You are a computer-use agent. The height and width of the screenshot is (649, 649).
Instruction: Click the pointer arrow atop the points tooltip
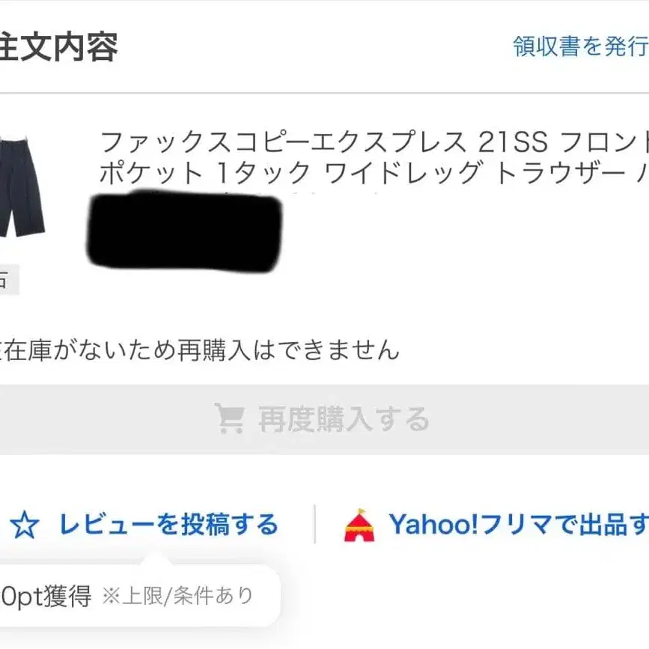pyautogui.click(x=156, y=558)
